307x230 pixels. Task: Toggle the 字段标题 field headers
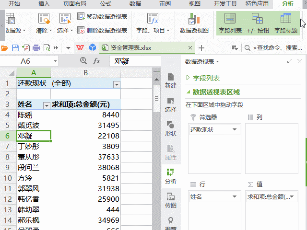[286, 23]
